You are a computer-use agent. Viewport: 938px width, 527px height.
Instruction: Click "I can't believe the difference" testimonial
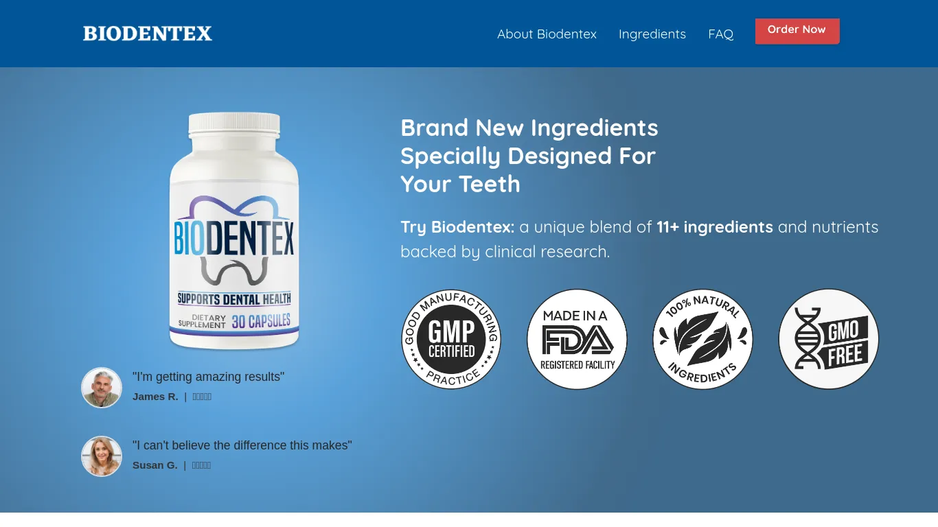point(242,445)
